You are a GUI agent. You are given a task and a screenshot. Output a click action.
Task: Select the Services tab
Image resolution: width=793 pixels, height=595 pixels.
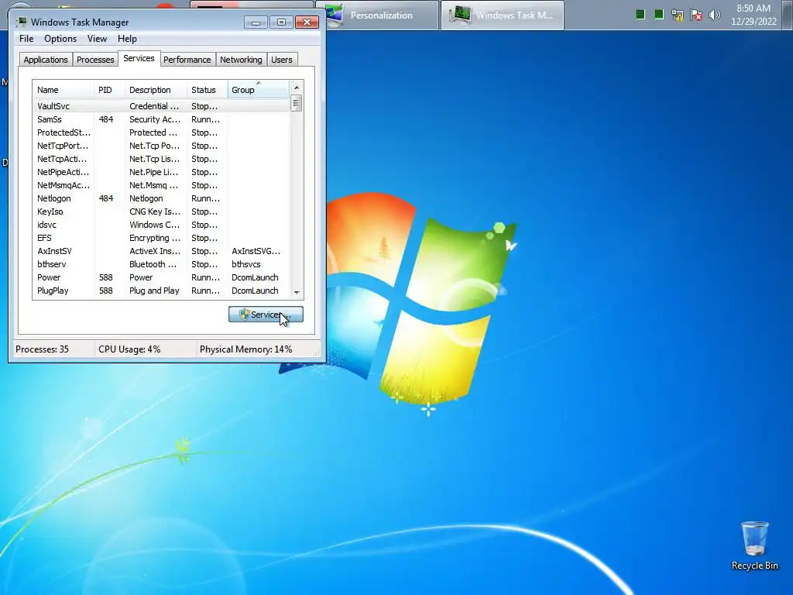coord(139,58)
